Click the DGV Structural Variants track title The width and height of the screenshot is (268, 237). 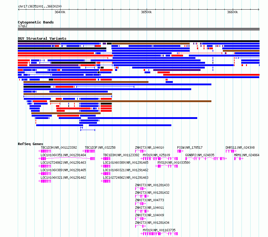[x=42, y=38]
